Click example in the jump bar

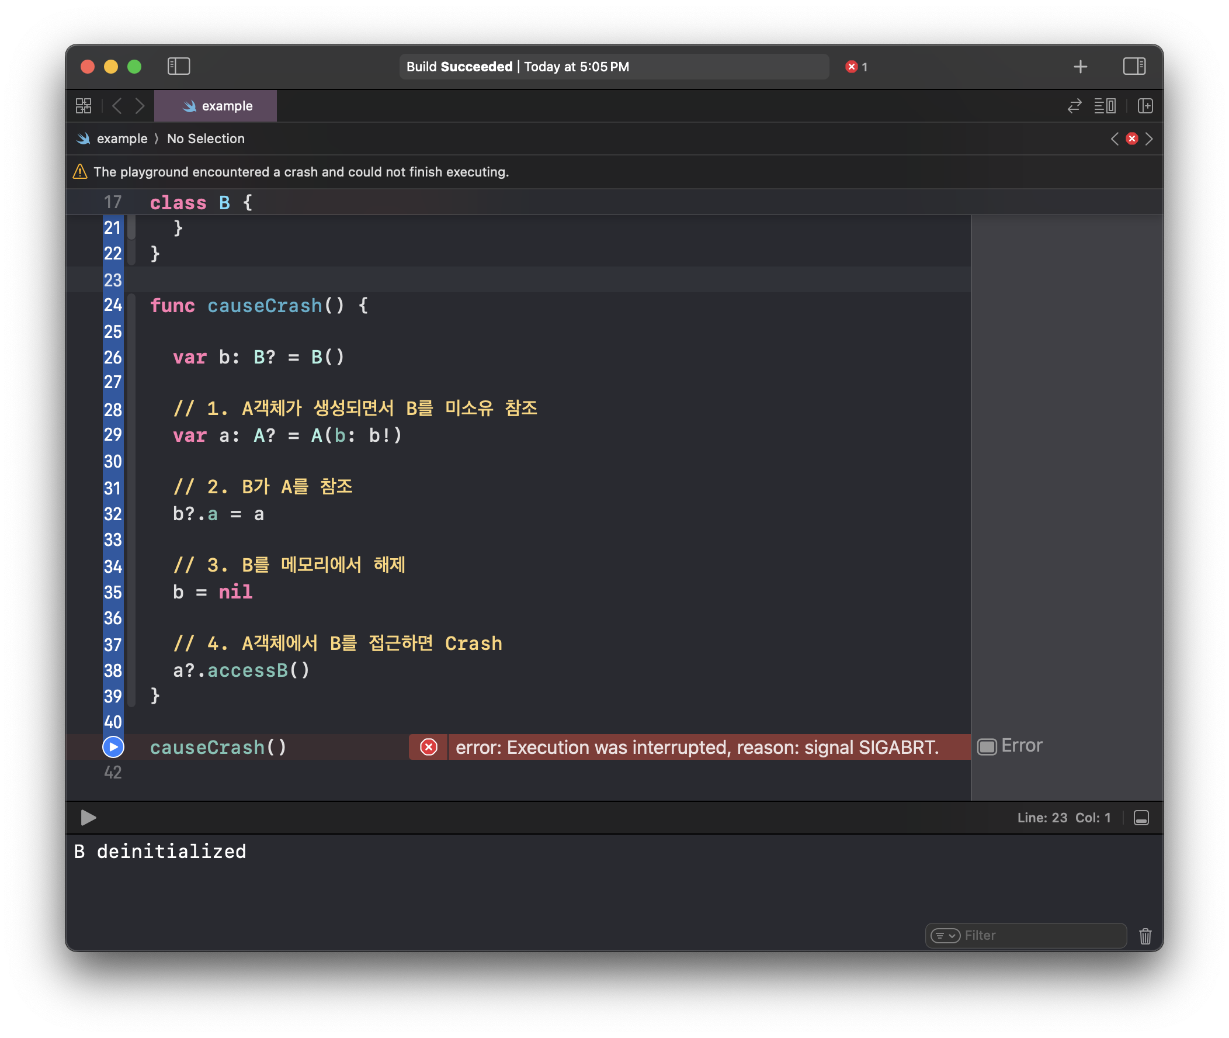(121, 139)
